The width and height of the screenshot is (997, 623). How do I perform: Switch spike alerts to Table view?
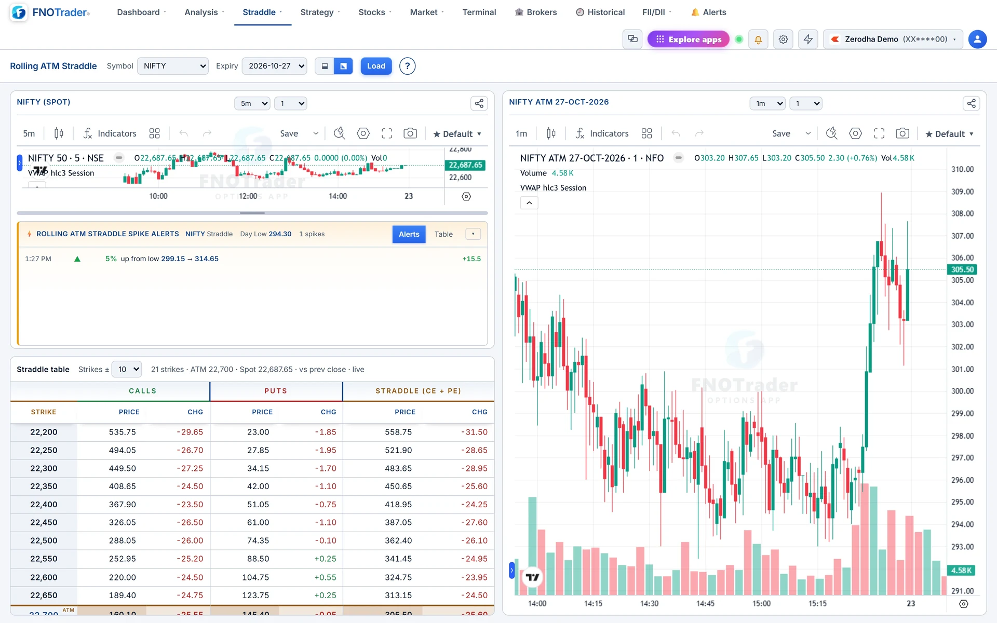443,234
